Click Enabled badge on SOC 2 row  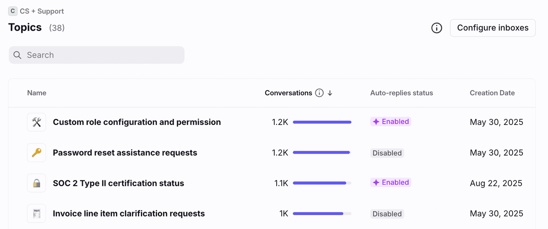tap(390, 182)
